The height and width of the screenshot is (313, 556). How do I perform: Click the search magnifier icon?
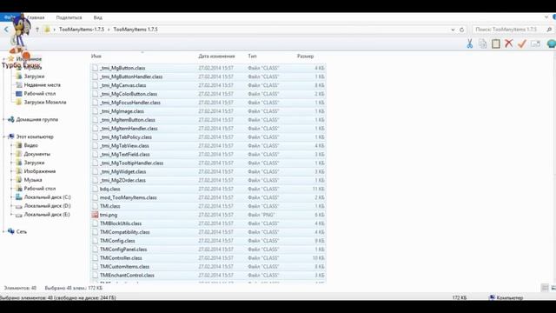click(549, 30)
